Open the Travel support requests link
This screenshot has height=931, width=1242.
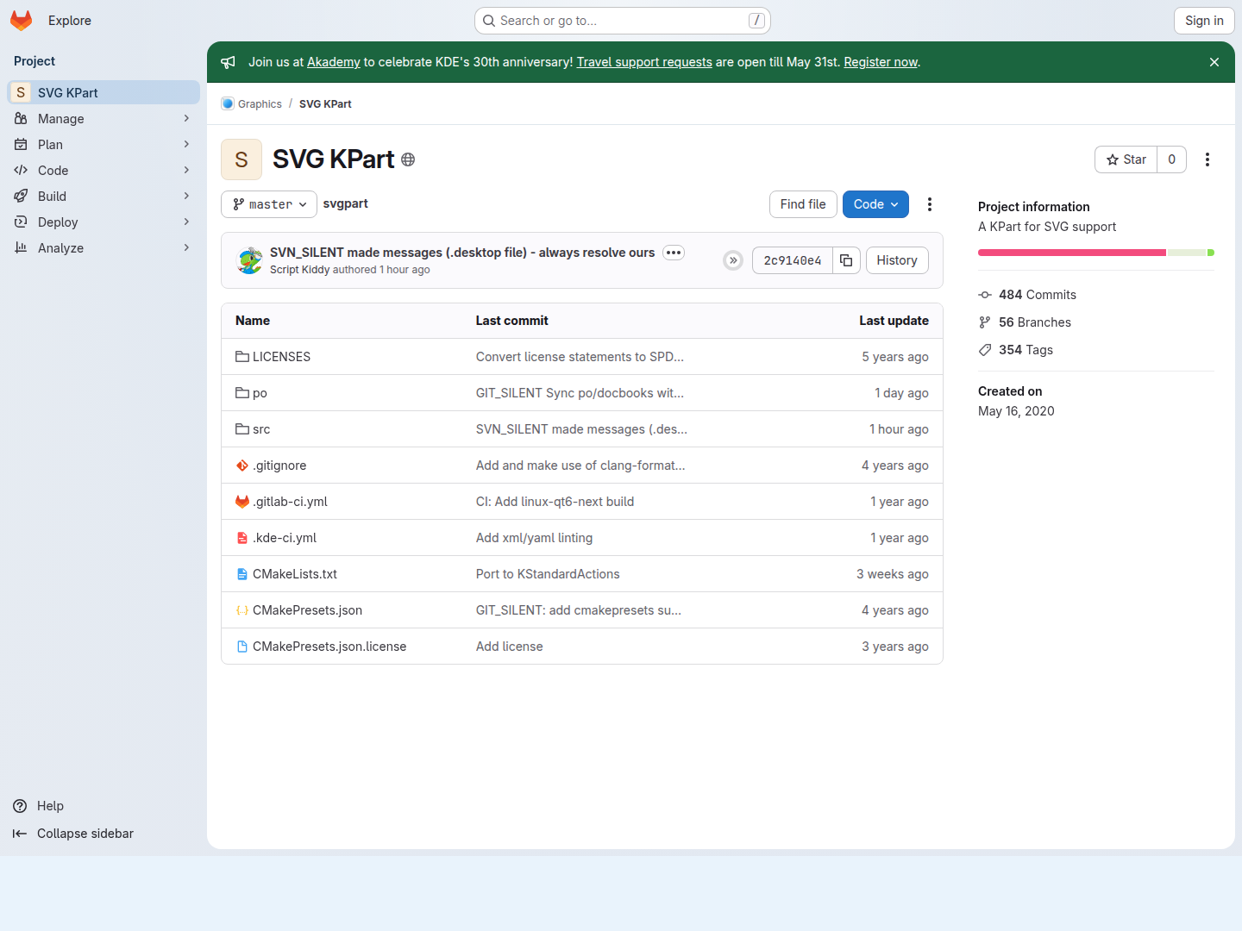[644, 62]
